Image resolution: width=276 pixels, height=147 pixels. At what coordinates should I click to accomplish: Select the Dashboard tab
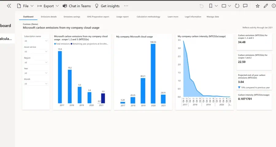(x=28, y=17)
